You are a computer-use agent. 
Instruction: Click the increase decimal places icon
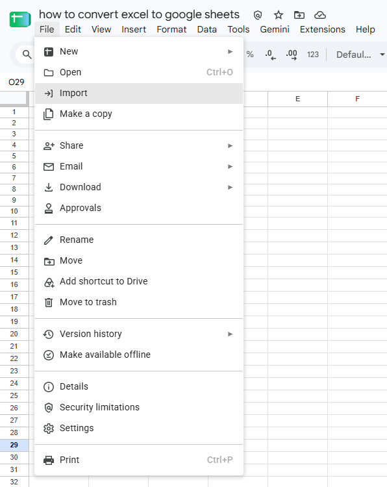[292, 55]
